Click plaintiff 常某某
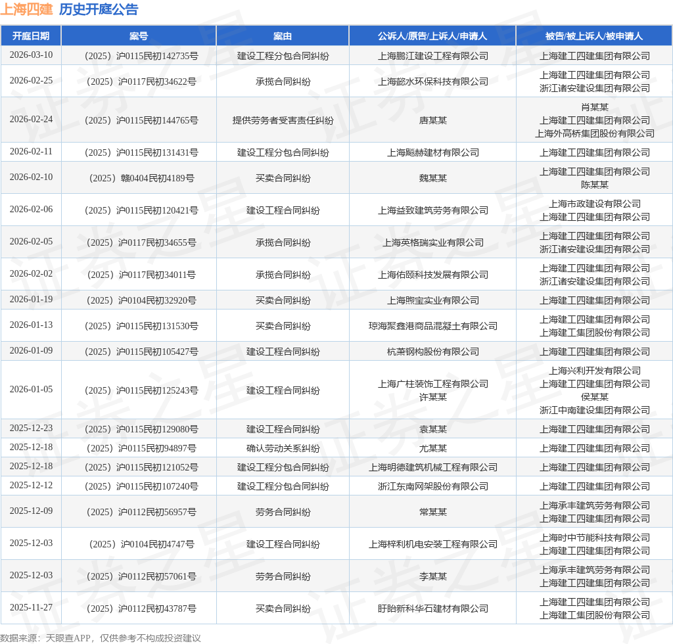The image size is (673, 644). coord(432,512)
